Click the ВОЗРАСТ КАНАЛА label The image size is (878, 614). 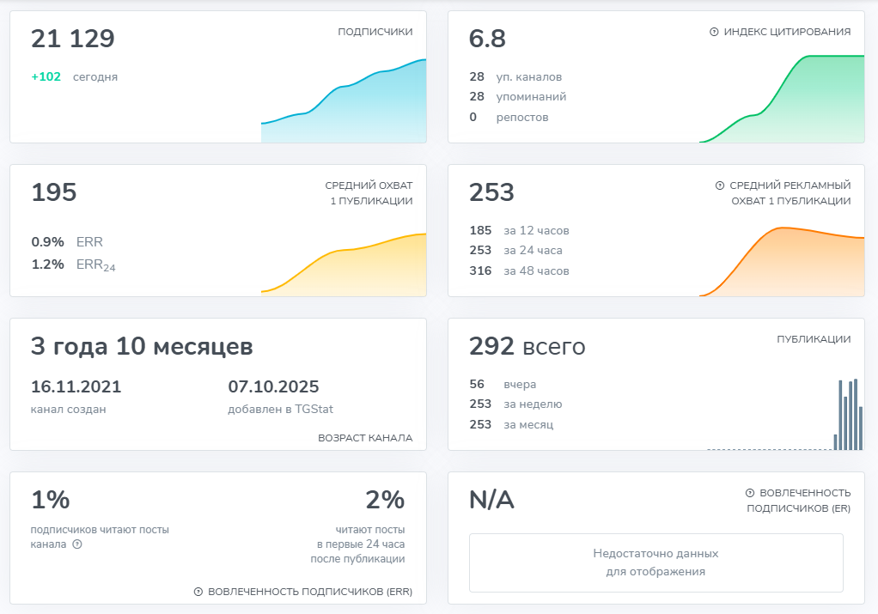[365, 438]
